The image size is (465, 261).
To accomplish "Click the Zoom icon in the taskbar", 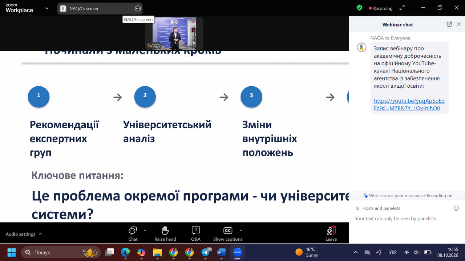I will point(237,252).
